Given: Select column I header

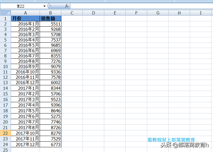Looking at the screenshot, I should tap(201, 13).
